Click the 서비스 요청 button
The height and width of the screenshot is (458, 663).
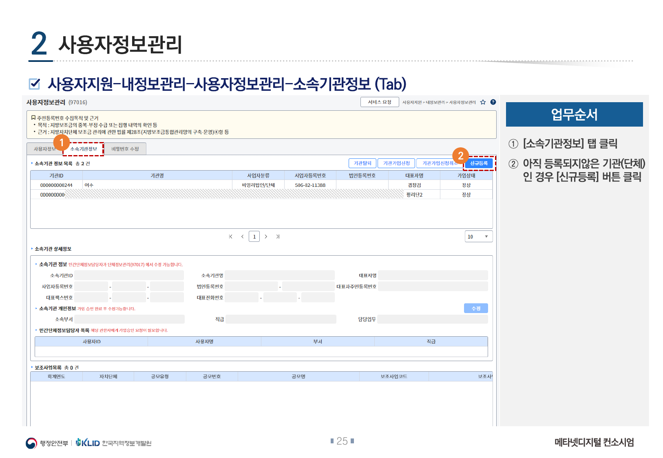coord(379,102)
